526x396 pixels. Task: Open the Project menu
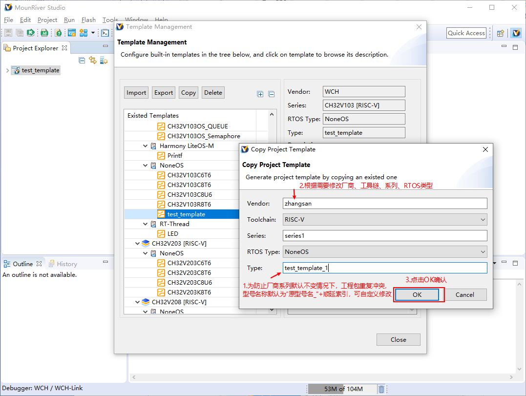(47, 20)
